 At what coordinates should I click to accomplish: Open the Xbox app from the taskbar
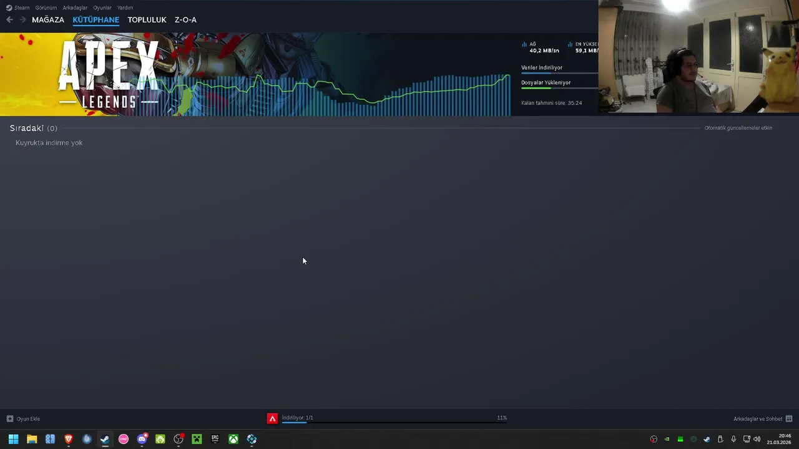233,439
